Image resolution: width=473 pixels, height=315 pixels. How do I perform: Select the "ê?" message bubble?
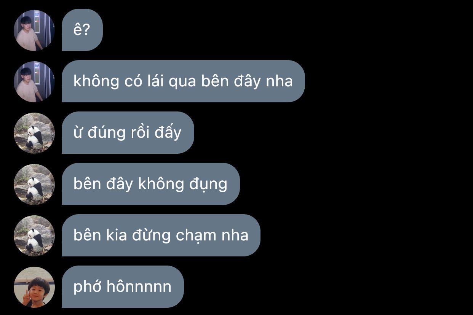click(x=82, y=30)
